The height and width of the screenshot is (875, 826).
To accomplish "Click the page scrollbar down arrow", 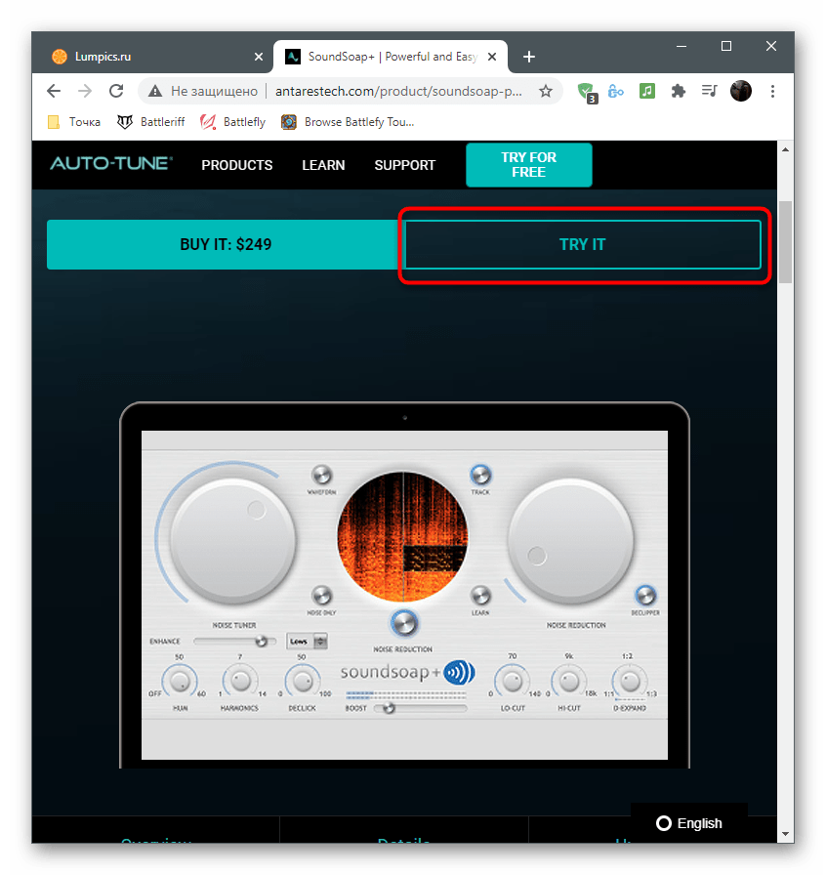I will point(785,834).
